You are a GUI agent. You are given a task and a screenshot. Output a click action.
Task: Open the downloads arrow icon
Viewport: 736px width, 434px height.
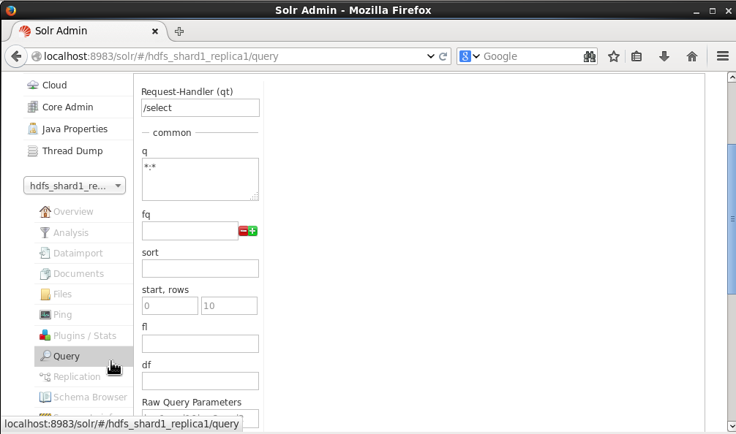coord(664,56)
